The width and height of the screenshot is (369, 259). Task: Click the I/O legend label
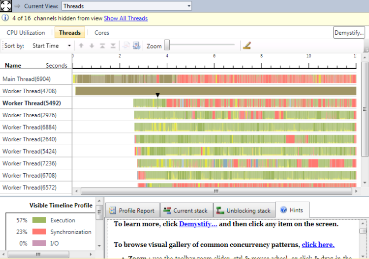point(54,243)
